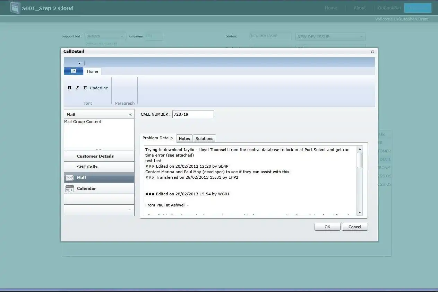438x292 pixels.
Task: Click the 'Transferred on 28/02/2013 15:31 by LHP2' line
Action: point(192,177)
